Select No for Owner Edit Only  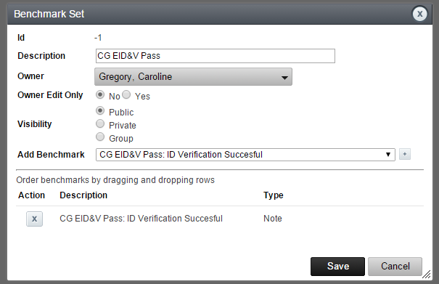(100, 94)
